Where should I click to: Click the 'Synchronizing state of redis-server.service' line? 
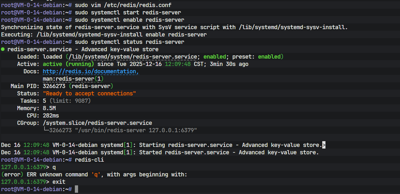(x=174, y=27)
